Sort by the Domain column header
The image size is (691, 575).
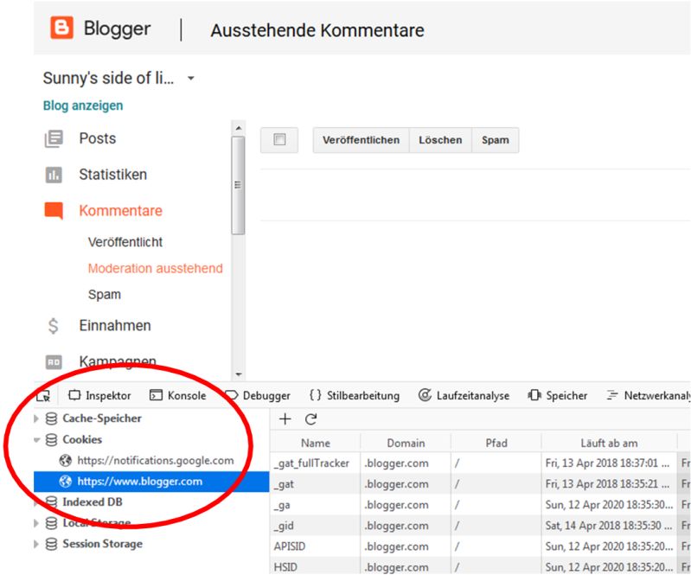[406, 444]
